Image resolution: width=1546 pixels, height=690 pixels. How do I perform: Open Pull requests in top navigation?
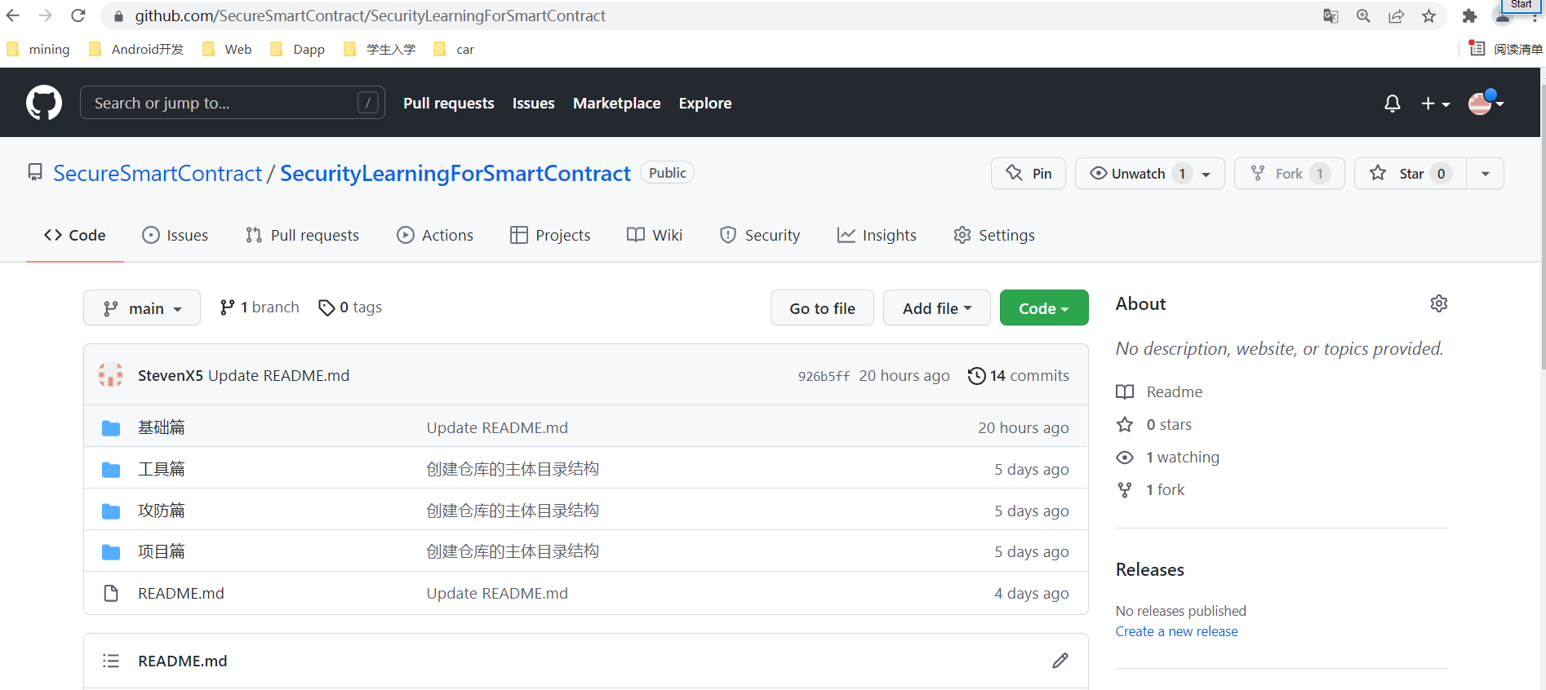449,103
